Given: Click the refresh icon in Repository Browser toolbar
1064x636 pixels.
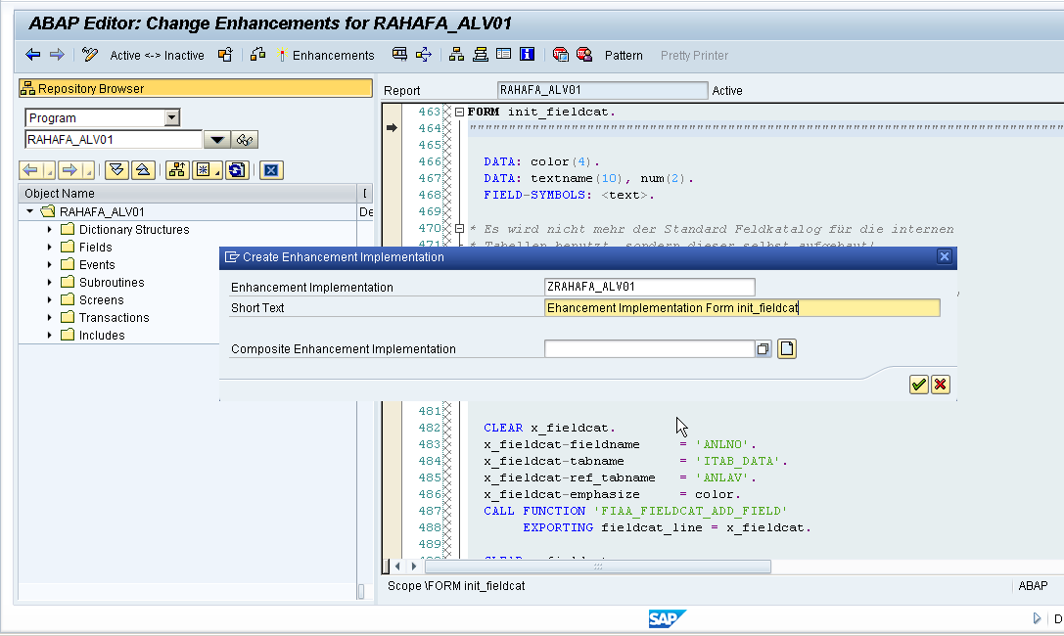Looking at the screenshot, I should 235,169.
